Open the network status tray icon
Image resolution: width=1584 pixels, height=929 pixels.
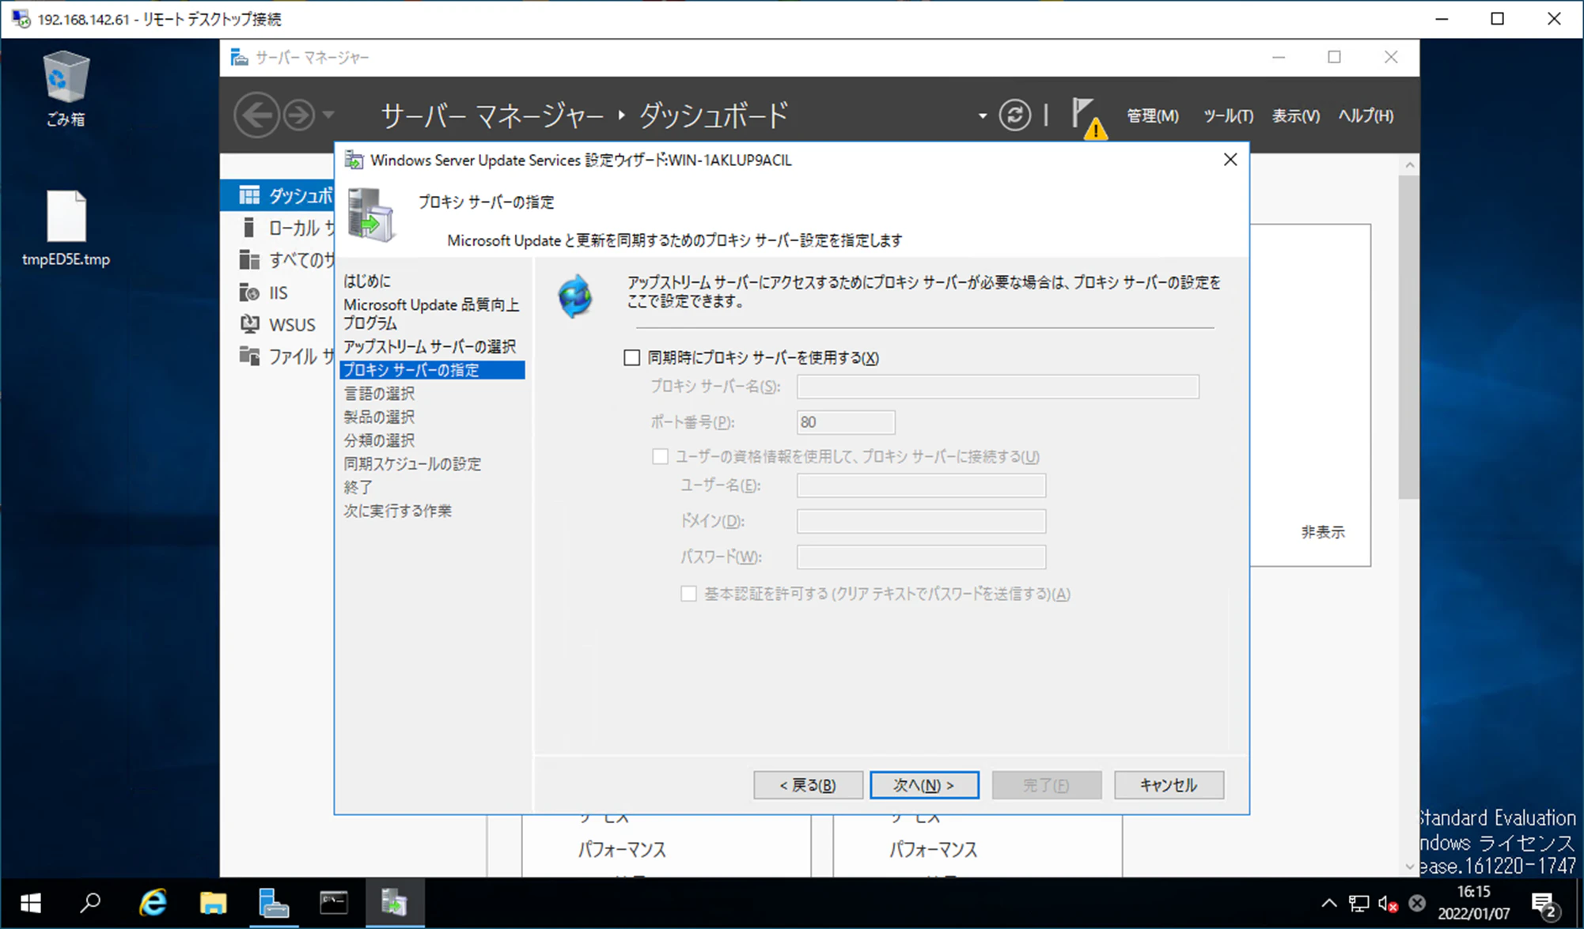pyautogui.click(x=1359, y=903)
